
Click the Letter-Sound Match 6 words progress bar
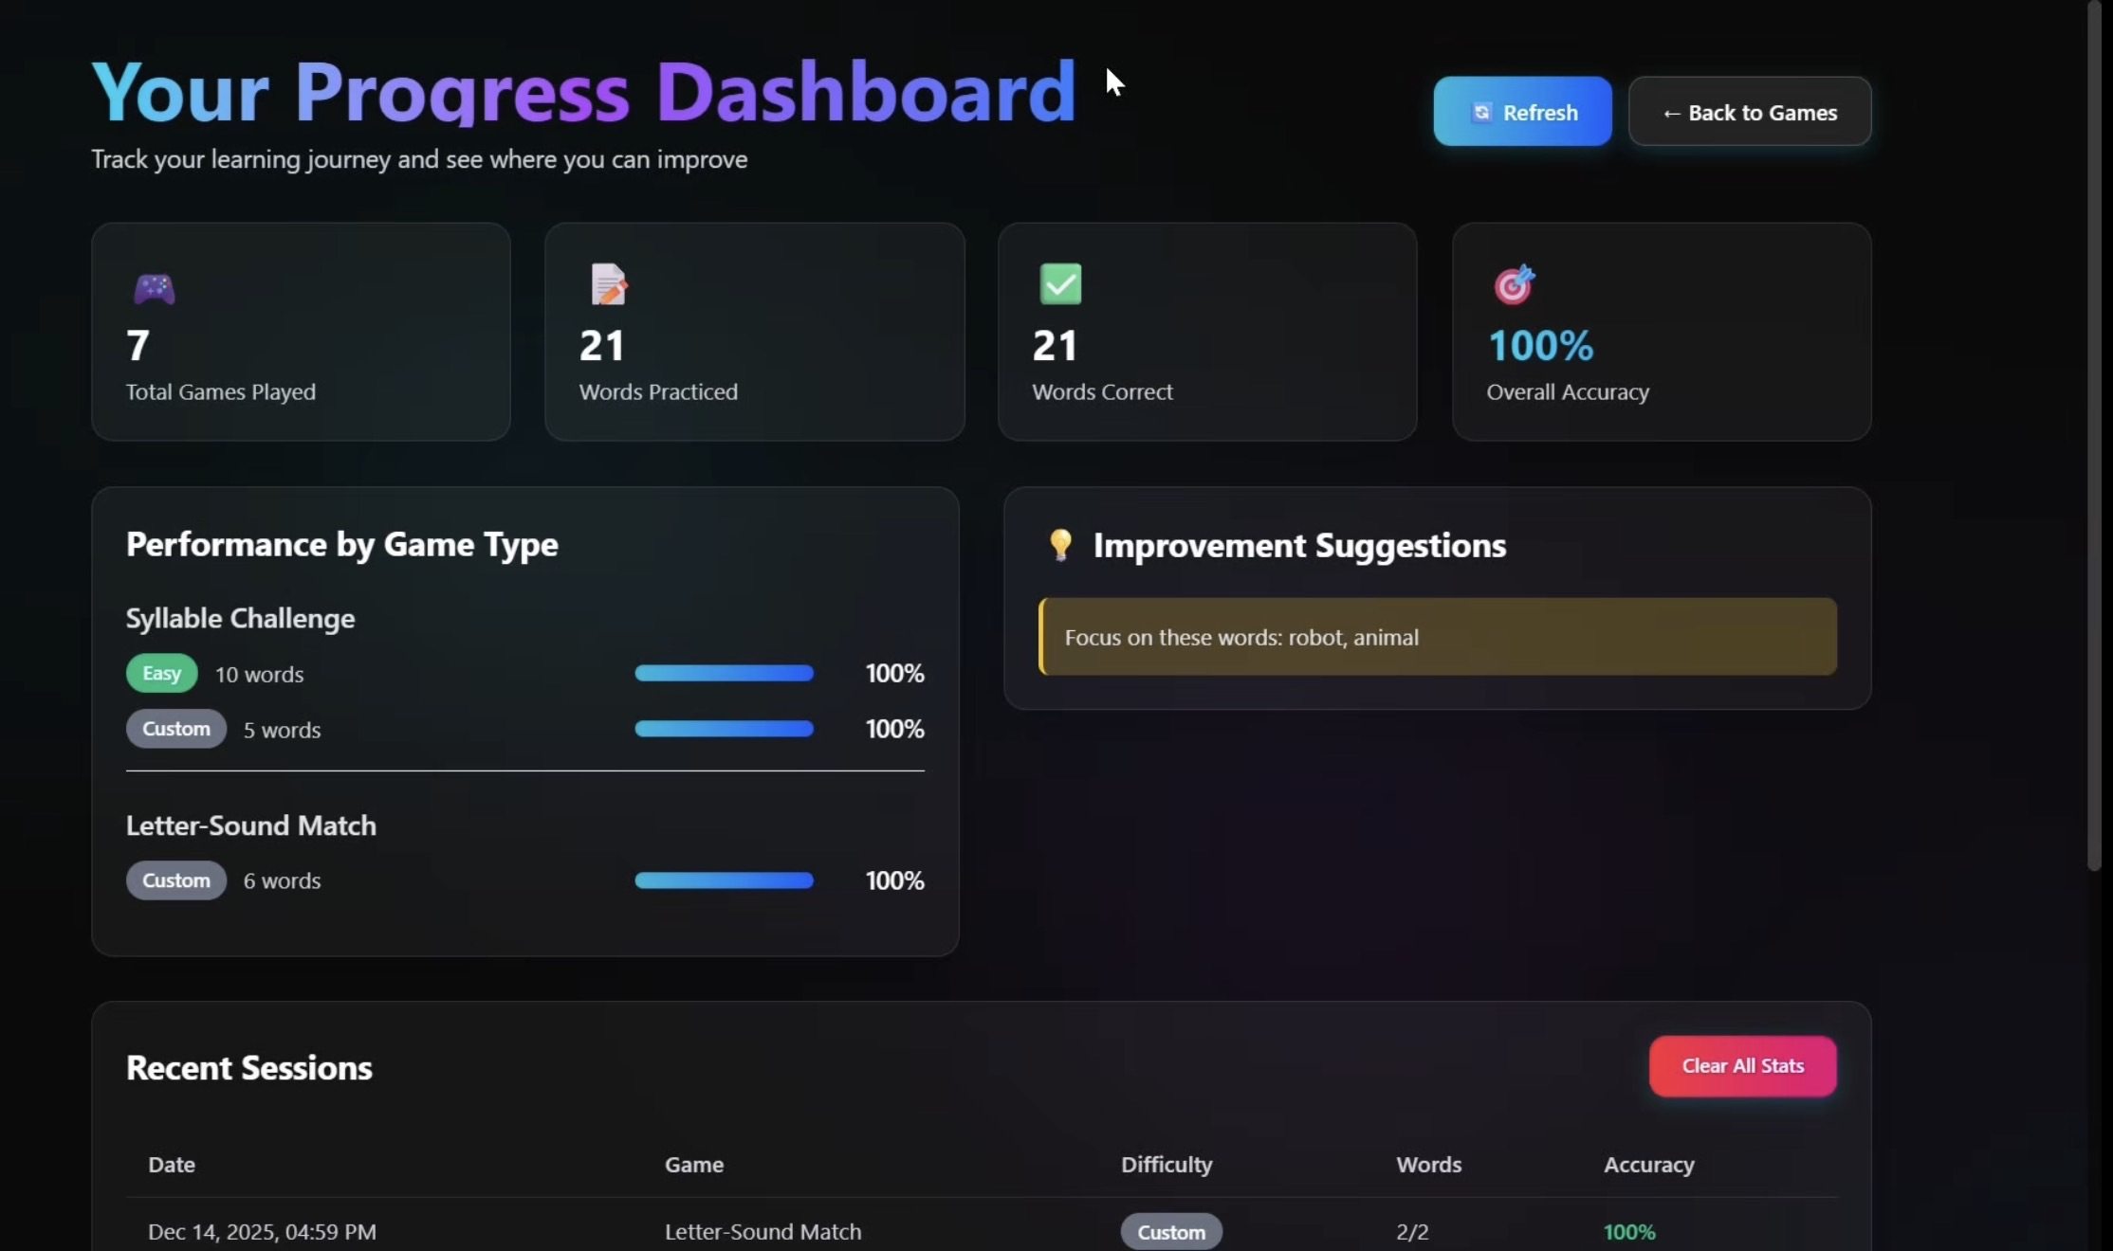tap(724, 880)
